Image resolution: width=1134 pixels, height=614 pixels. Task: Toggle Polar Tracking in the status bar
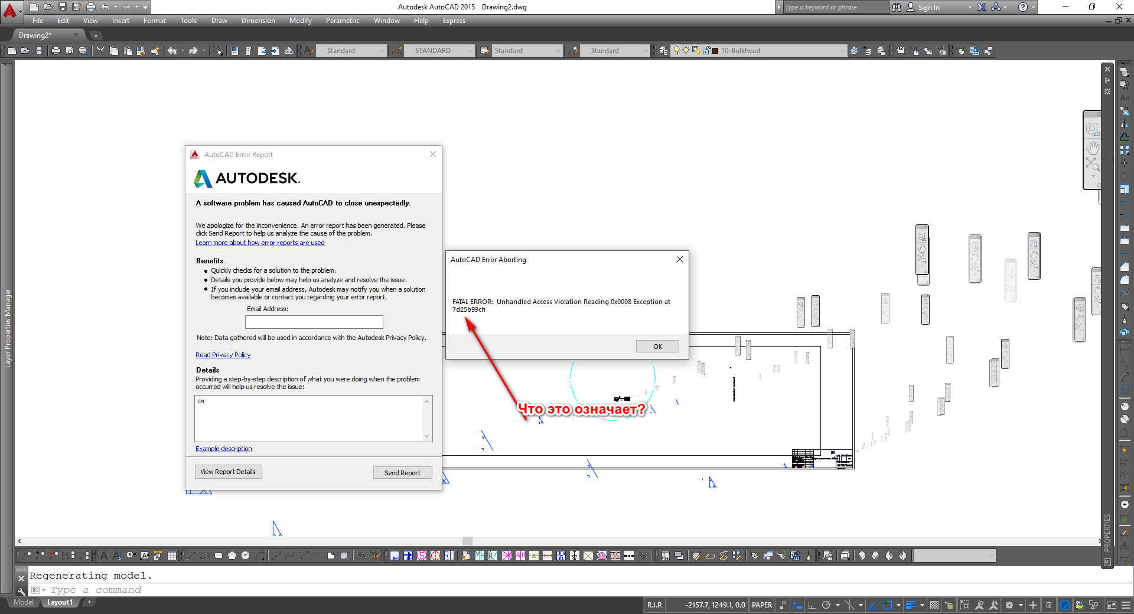tap(826, 605)
